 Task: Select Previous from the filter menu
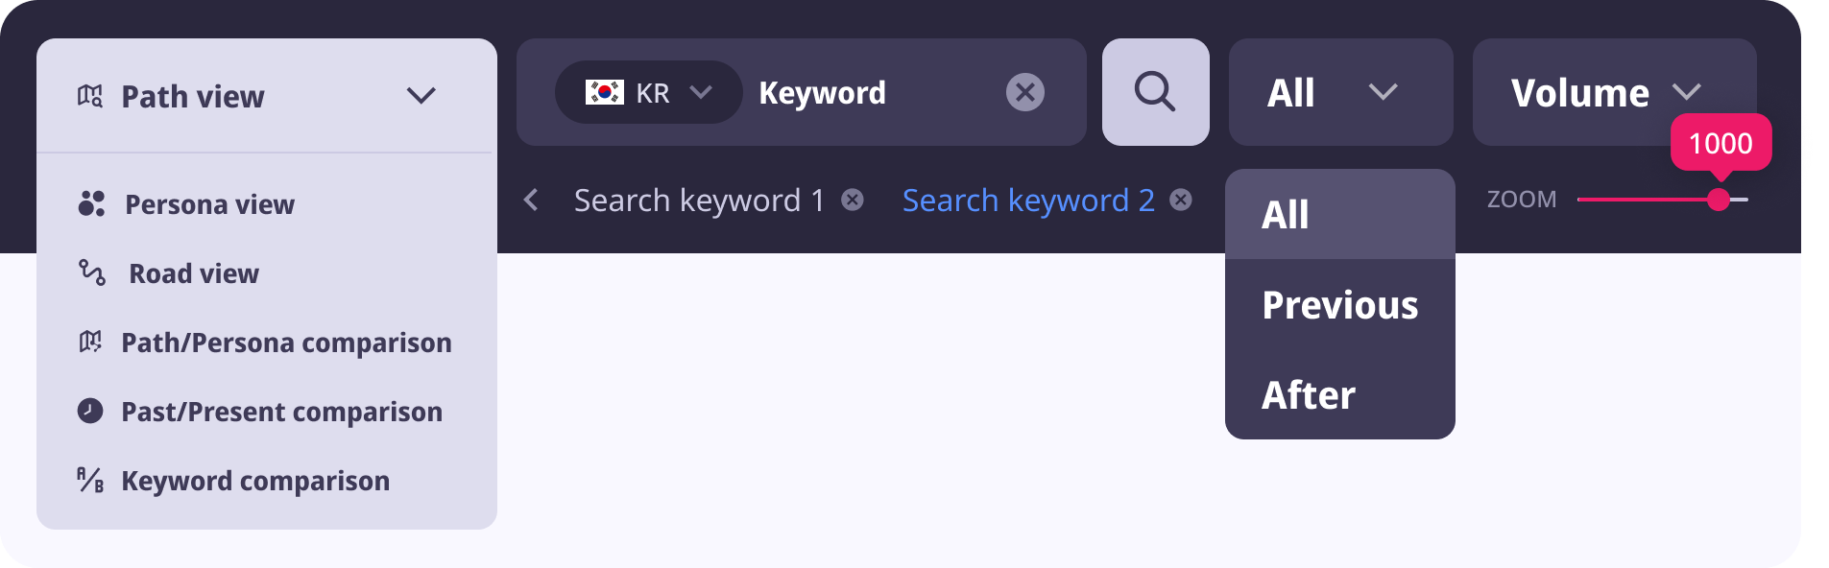pyautogui.click(x=1339, y=305)
